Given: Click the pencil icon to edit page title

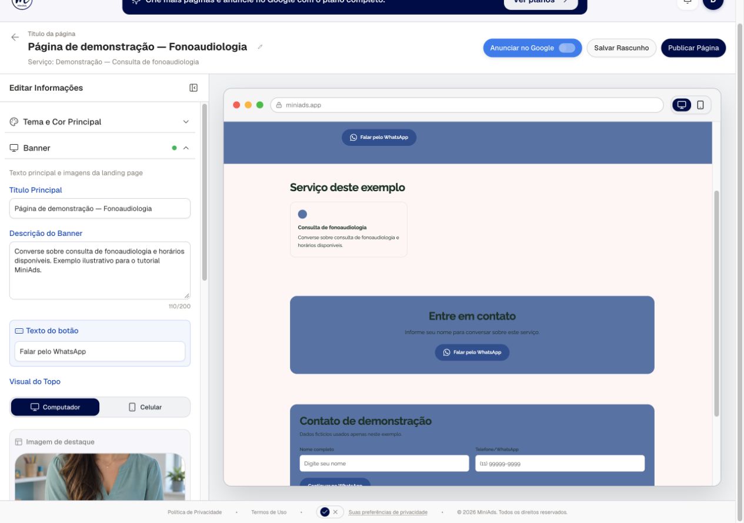Looking at the screenshot, I should [260, 47].
